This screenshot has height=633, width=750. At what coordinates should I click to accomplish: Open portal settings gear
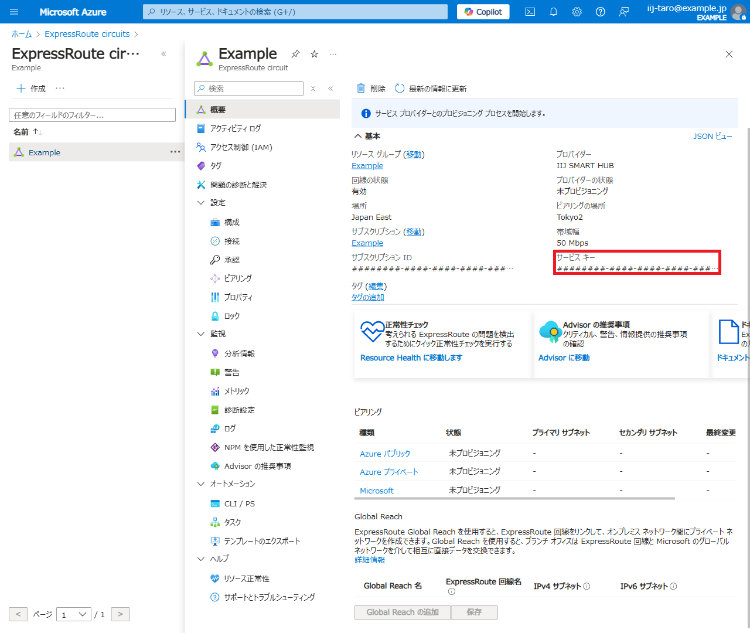[x=577, y=12]
